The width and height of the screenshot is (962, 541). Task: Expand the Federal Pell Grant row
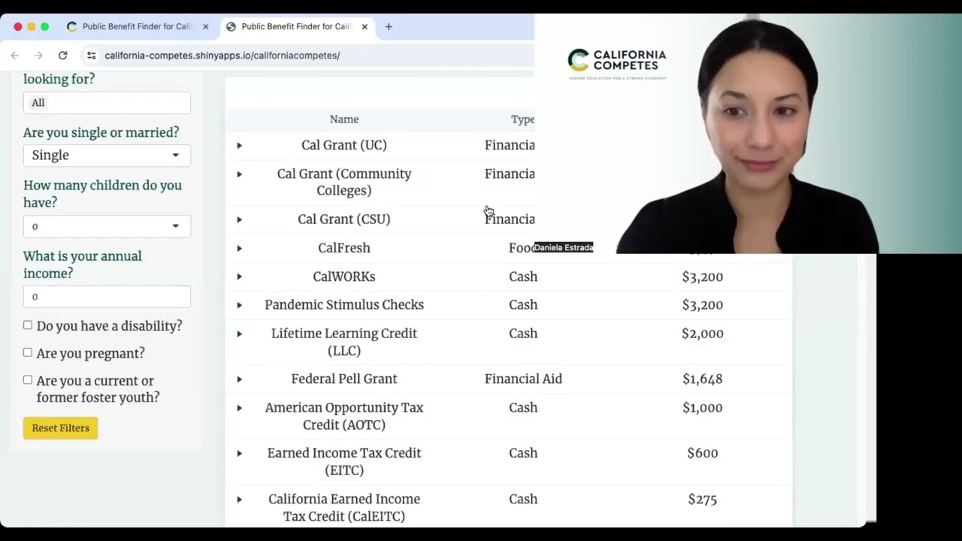pyautogui.click(x=239, y=379)
